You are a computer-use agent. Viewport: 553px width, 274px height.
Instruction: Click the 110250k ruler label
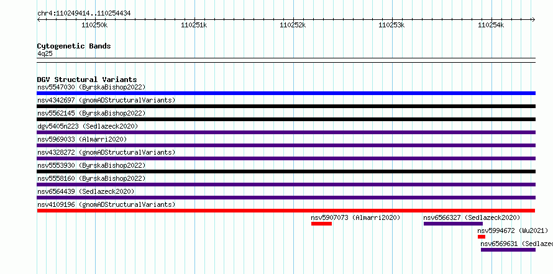click(x=94, y=25)
